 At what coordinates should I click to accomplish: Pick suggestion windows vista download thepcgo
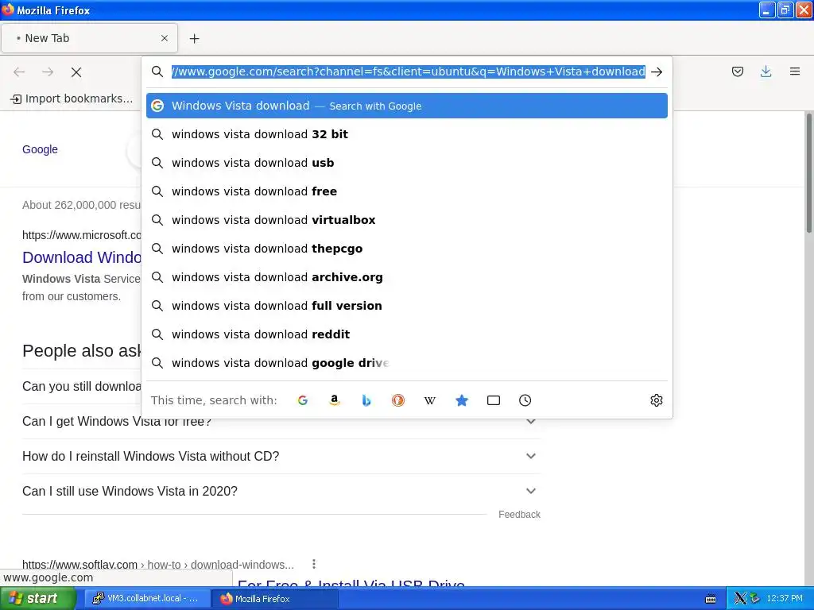coord(407,249)
